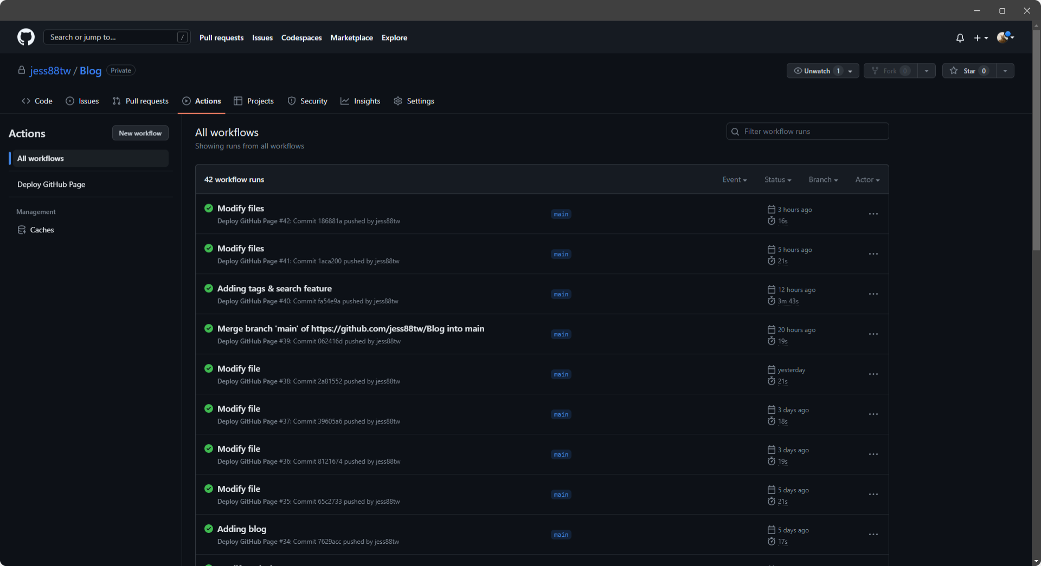Open the three-dot menu for run #35

point(873,495)
